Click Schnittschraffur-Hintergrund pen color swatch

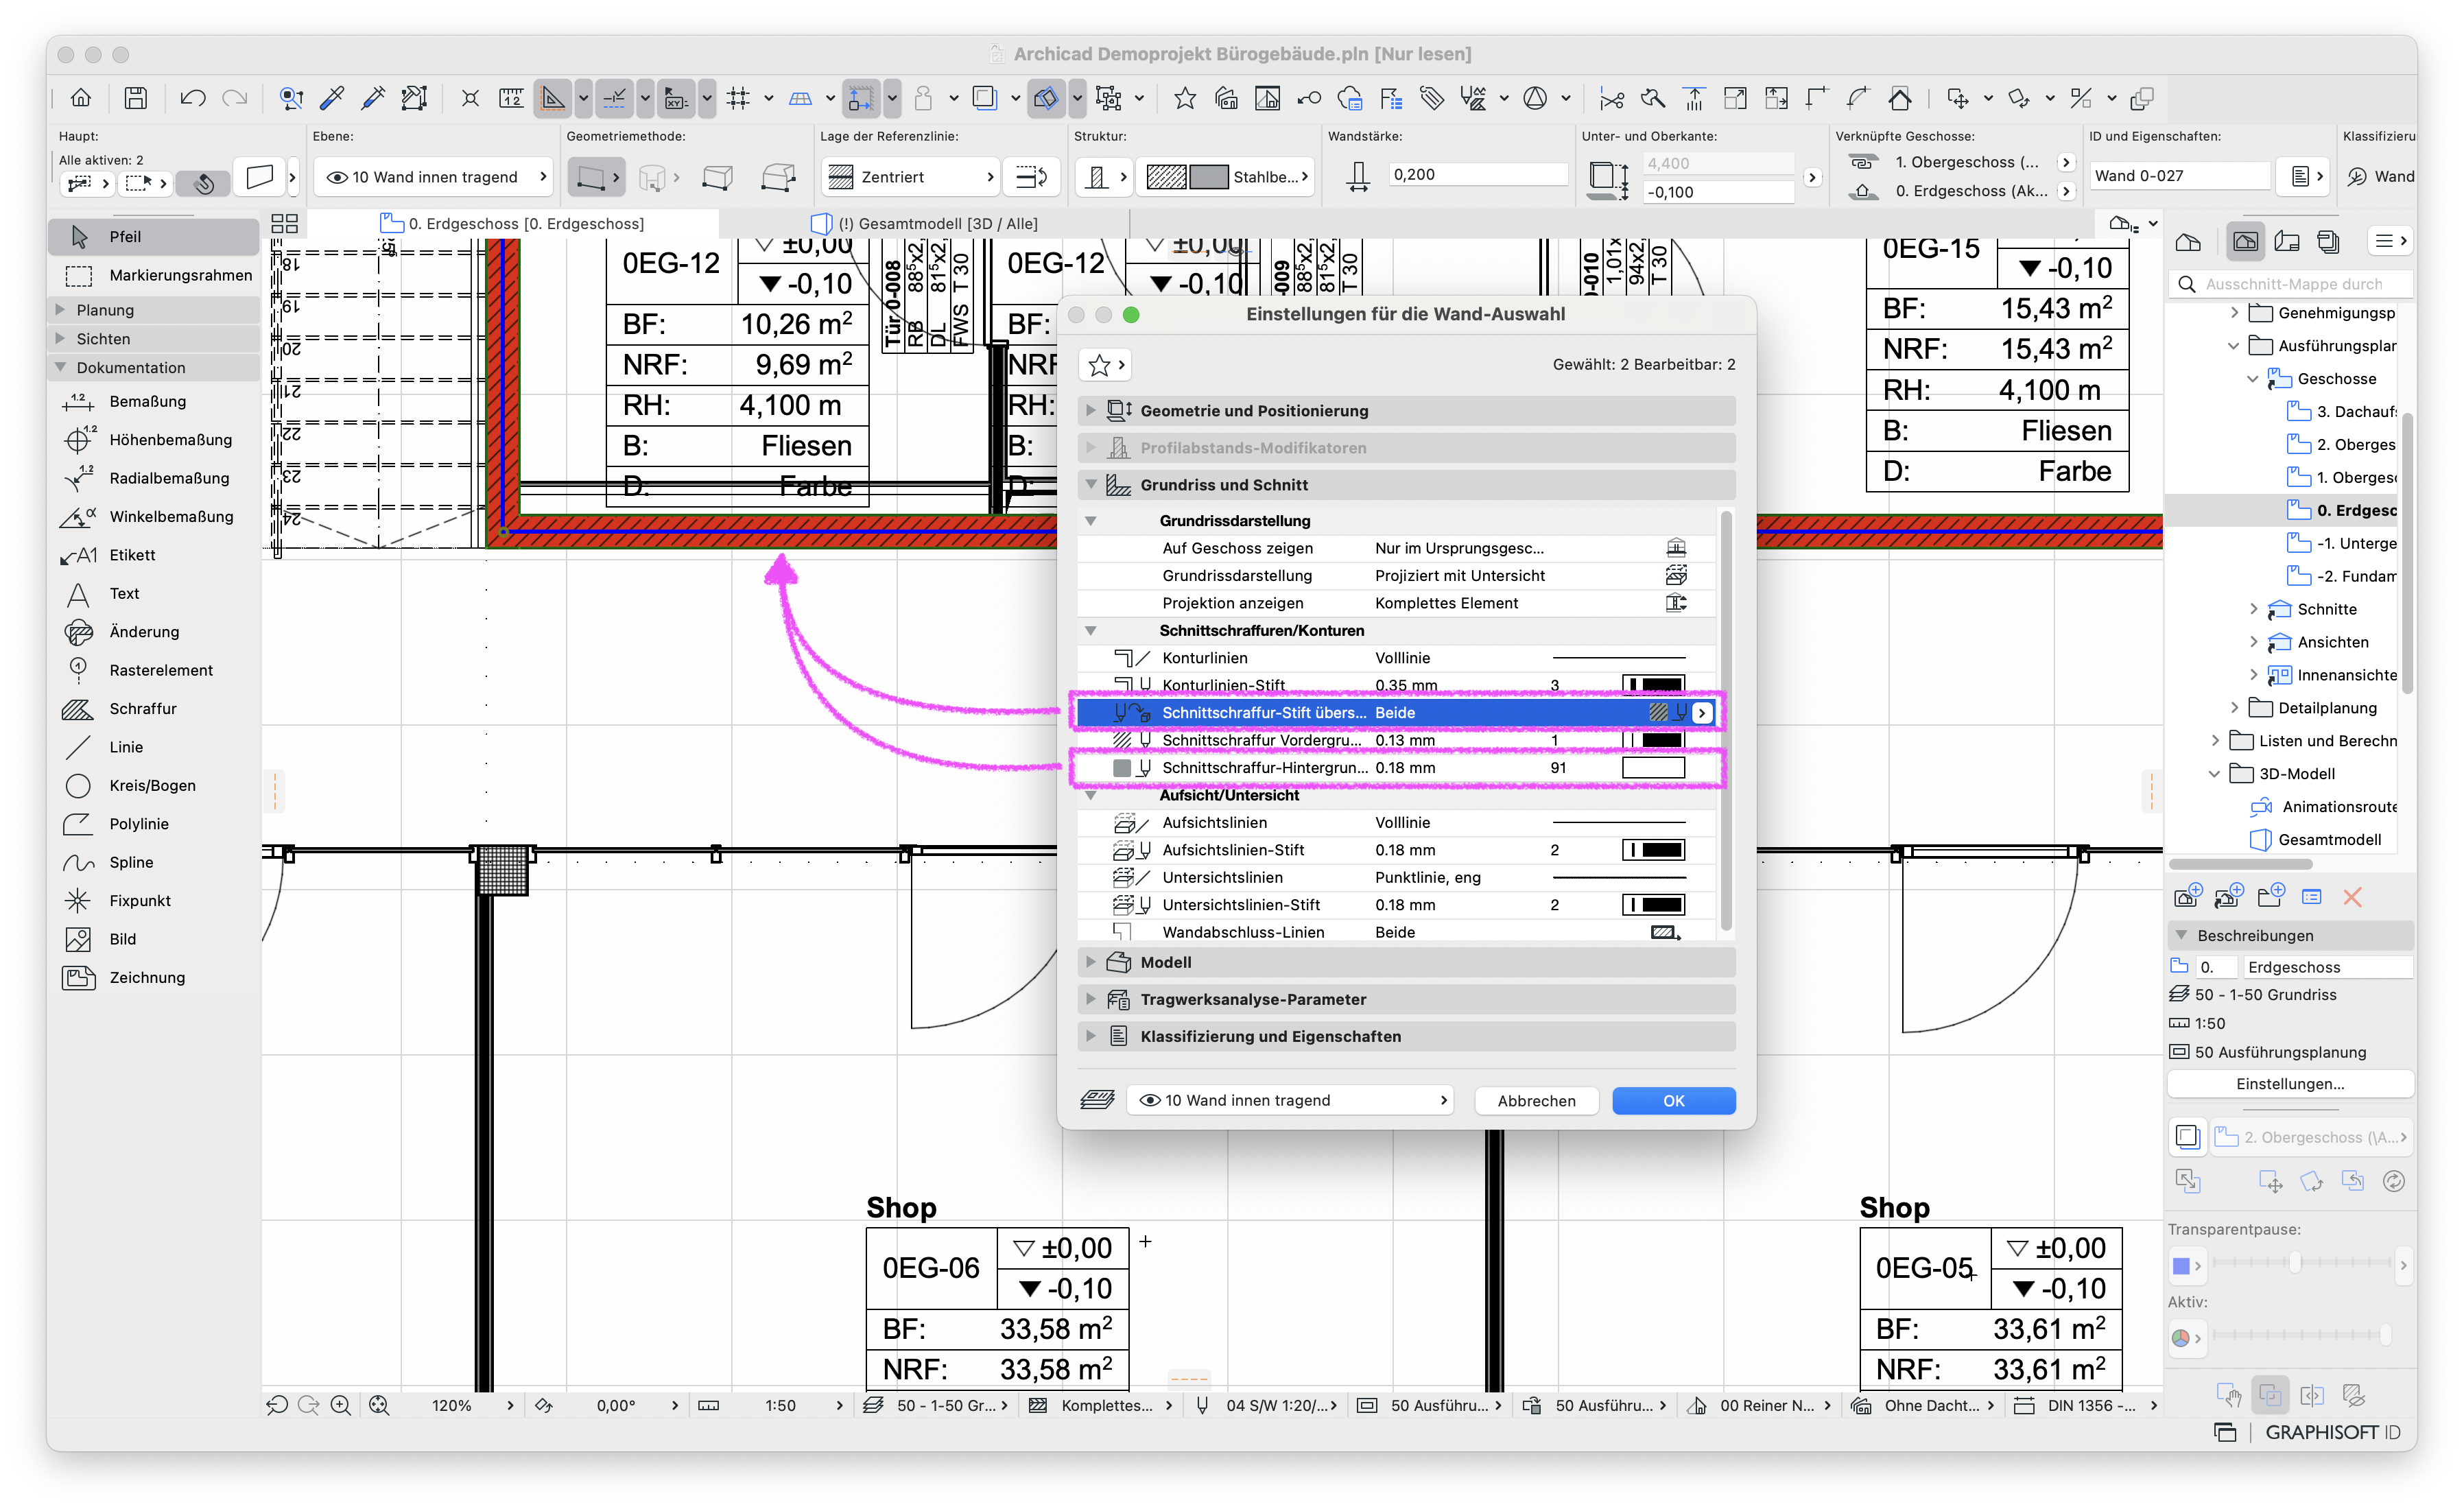click(x=1653, y=768)
